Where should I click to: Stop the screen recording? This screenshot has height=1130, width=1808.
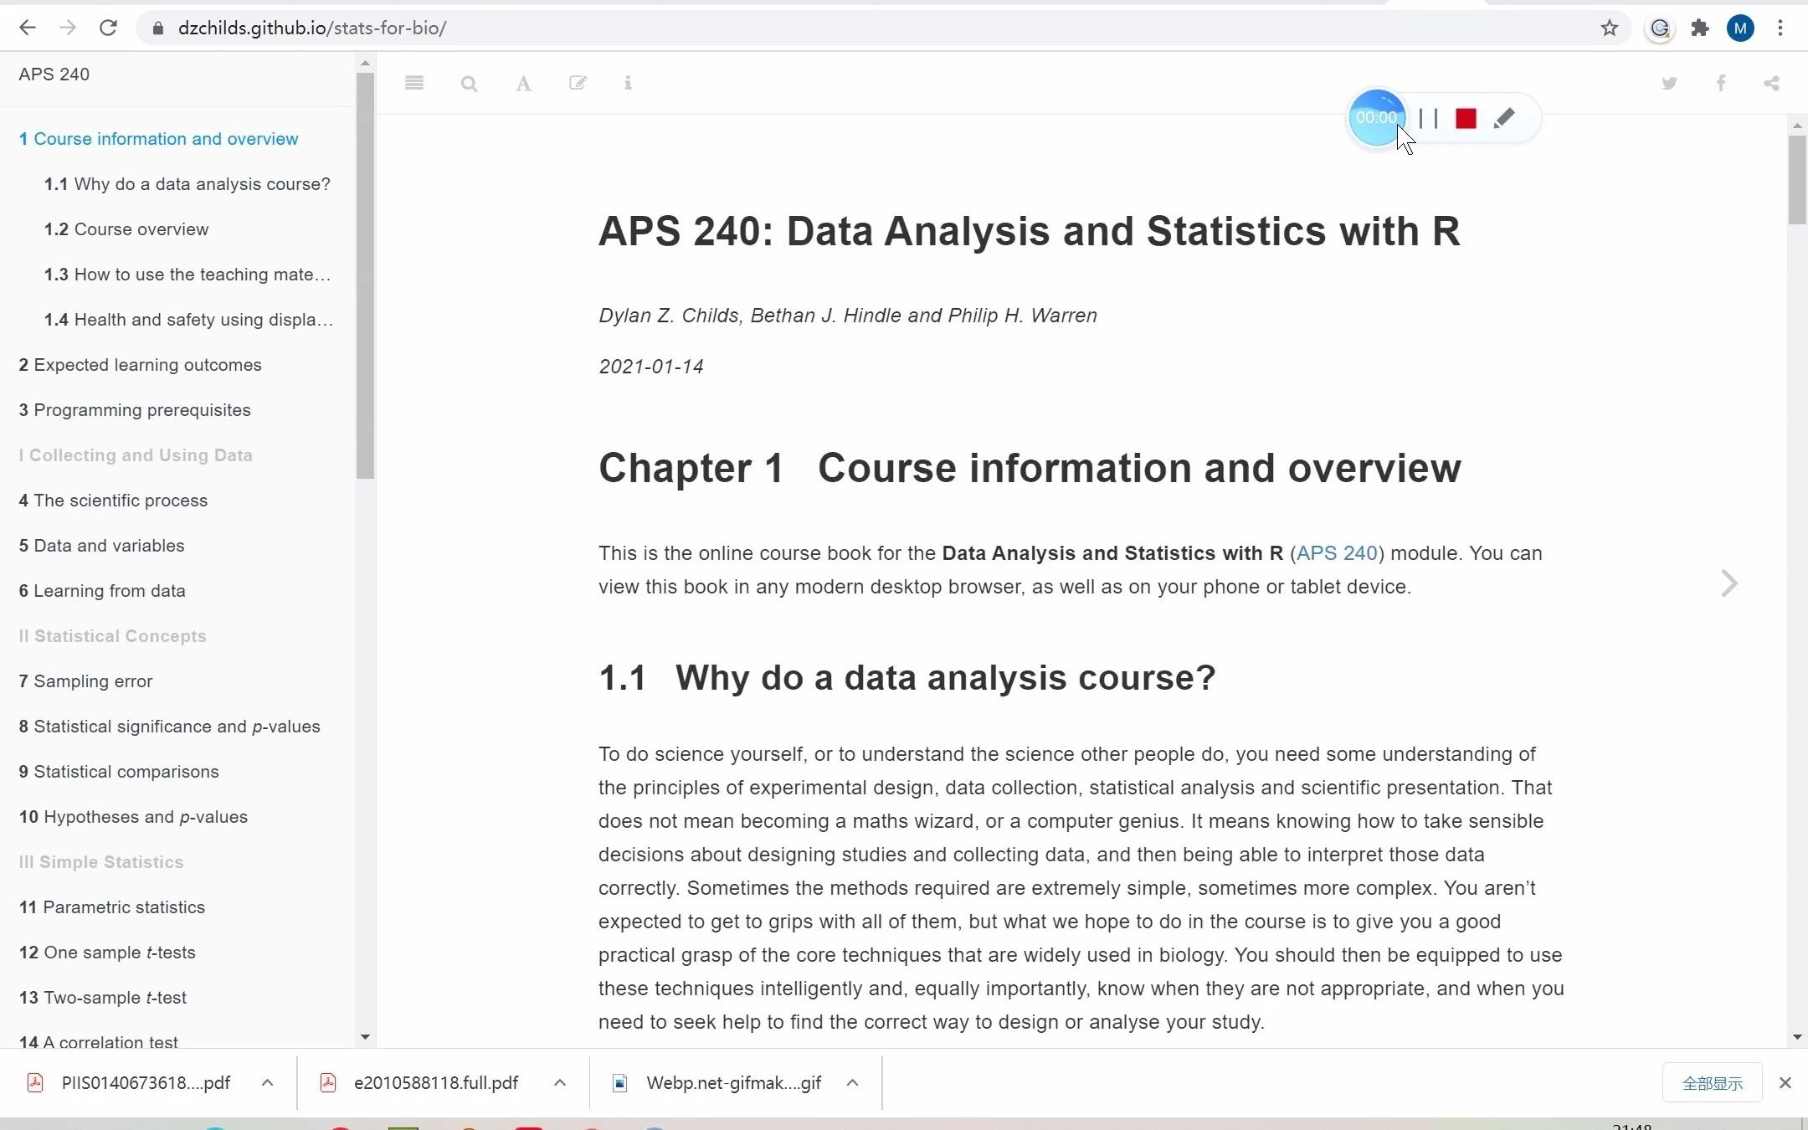click(1466, 119)
